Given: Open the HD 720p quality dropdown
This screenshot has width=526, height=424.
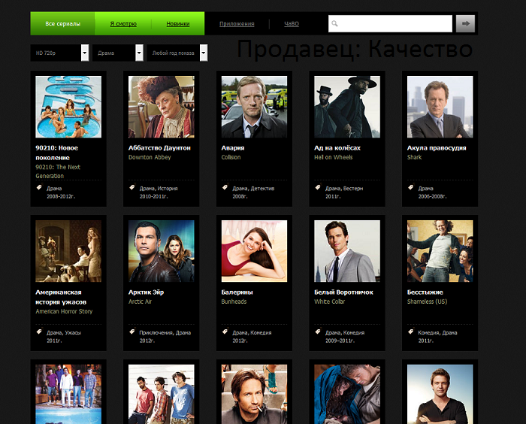Looking at the screenshot, I should [59, 53].
